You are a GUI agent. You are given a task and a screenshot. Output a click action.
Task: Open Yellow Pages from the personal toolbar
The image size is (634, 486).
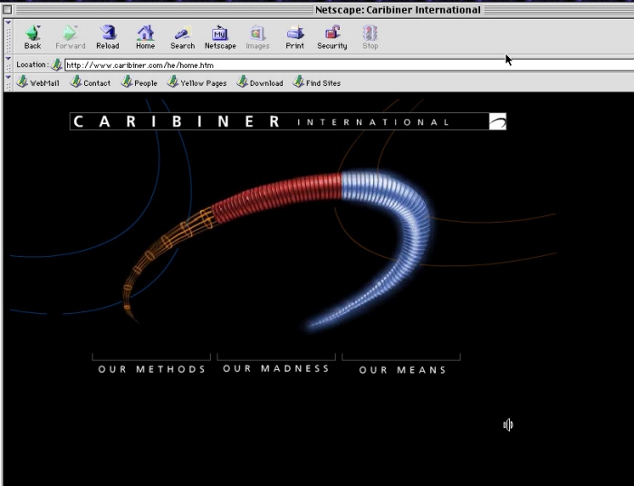coord(197,82)
